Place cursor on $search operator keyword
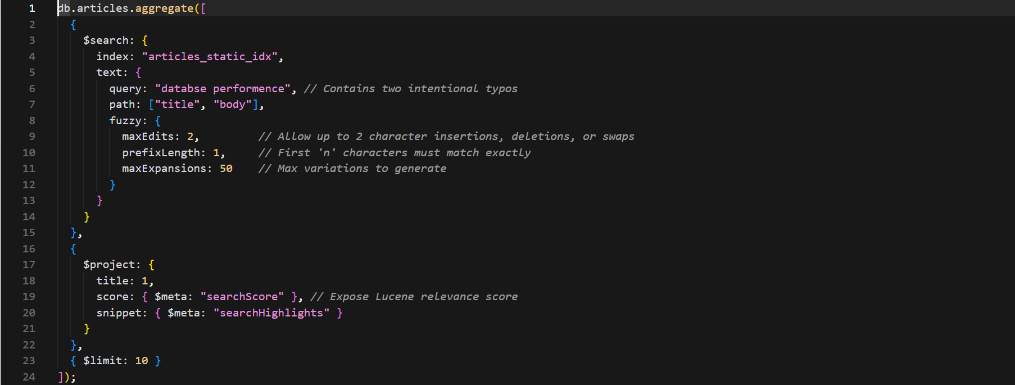The height and width of the screenshot is (385, 1015). pyautogui.click(x=106, y=40)
